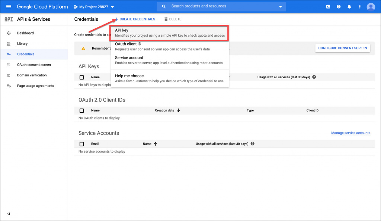Toggle select-all checkbox for API Keys
This screenshot has width=381, height=221.
(x=82, y=77)
